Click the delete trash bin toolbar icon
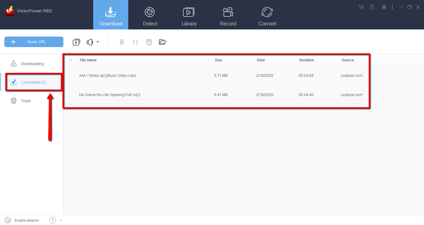The image size is (424, 225). click(149, 42)
